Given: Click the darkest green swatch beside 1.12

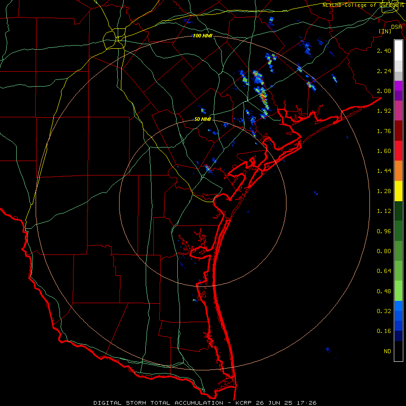Looking at the screenshot, I should tap(398, 211).
